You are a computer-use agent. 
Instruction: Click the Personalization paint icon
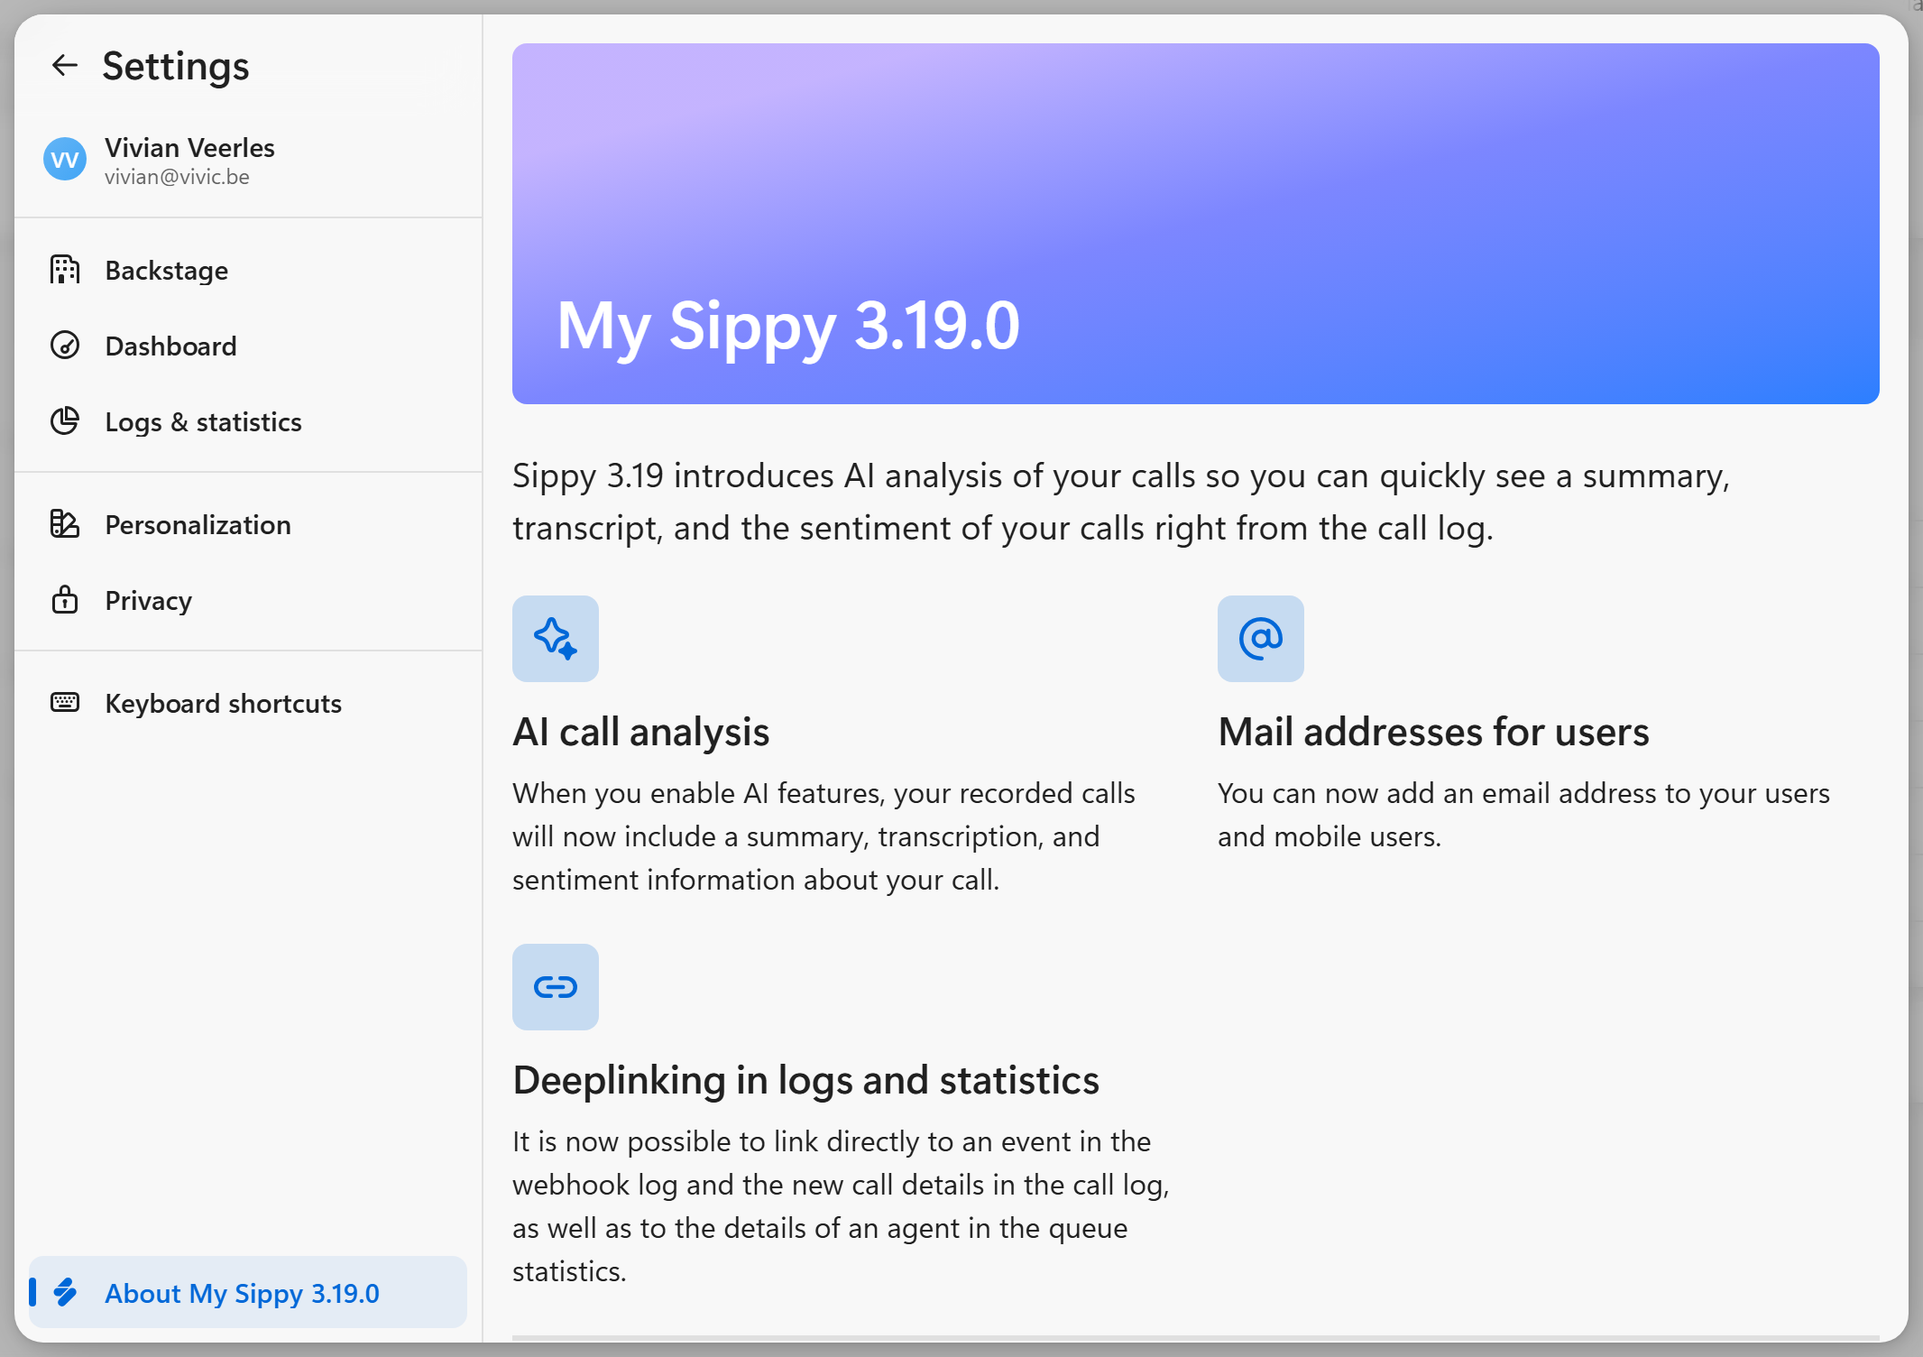65,524
